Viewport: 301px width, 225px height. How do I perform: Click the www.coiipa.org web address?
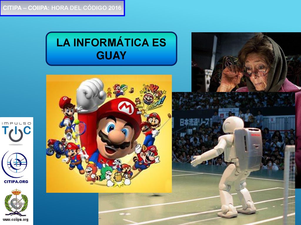point(16,220)
